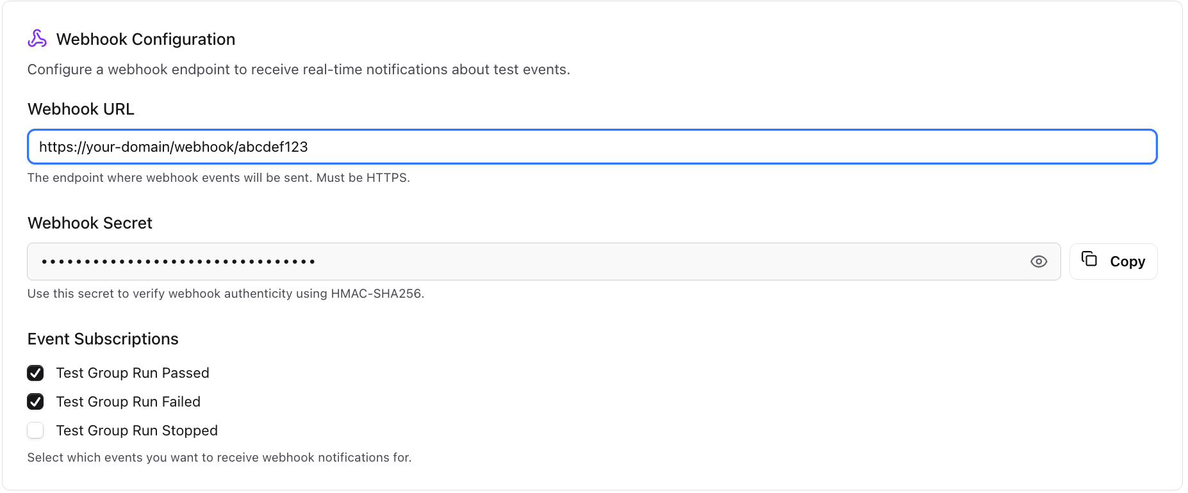Disable Test Group Run Failed notifications
The height and width of the screenshot is (493, 1188).
click(x=35, y=401)
